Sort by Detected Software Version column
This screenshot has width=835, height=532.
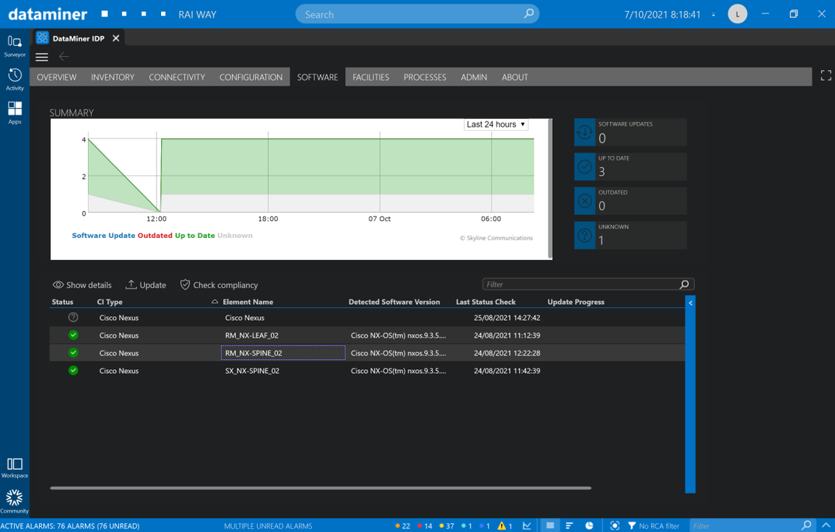(x=394, y=302)
